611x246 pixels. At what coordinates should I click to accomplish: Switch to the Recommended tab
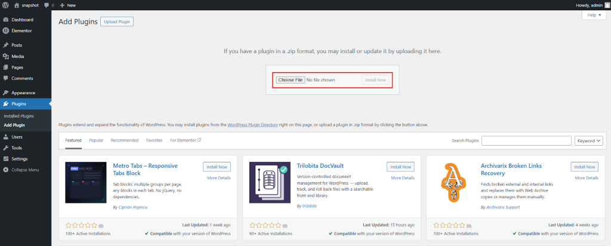[124, 140]
